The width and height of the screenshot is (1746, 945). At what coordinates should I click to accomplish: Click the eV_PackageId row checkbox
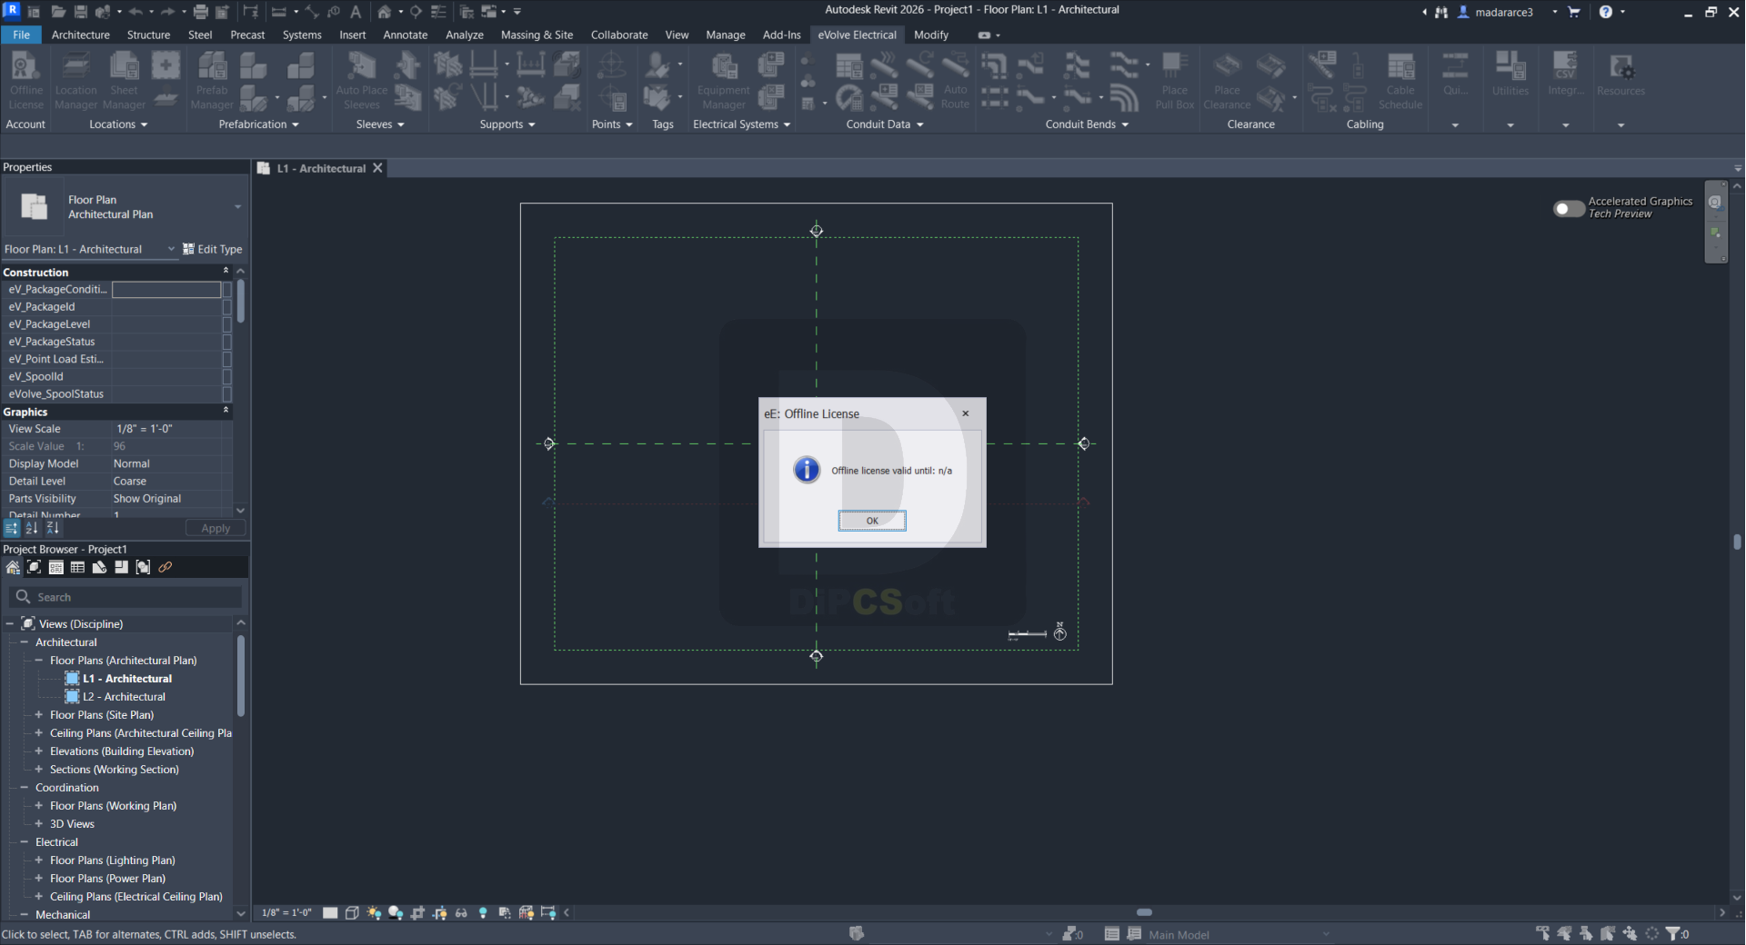[227, 307]
